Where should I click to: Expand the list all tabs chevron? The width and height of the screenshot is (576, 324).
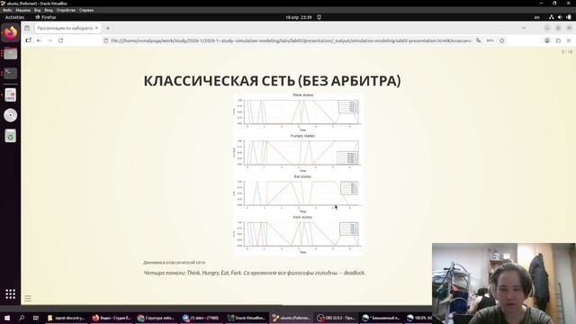524,28
